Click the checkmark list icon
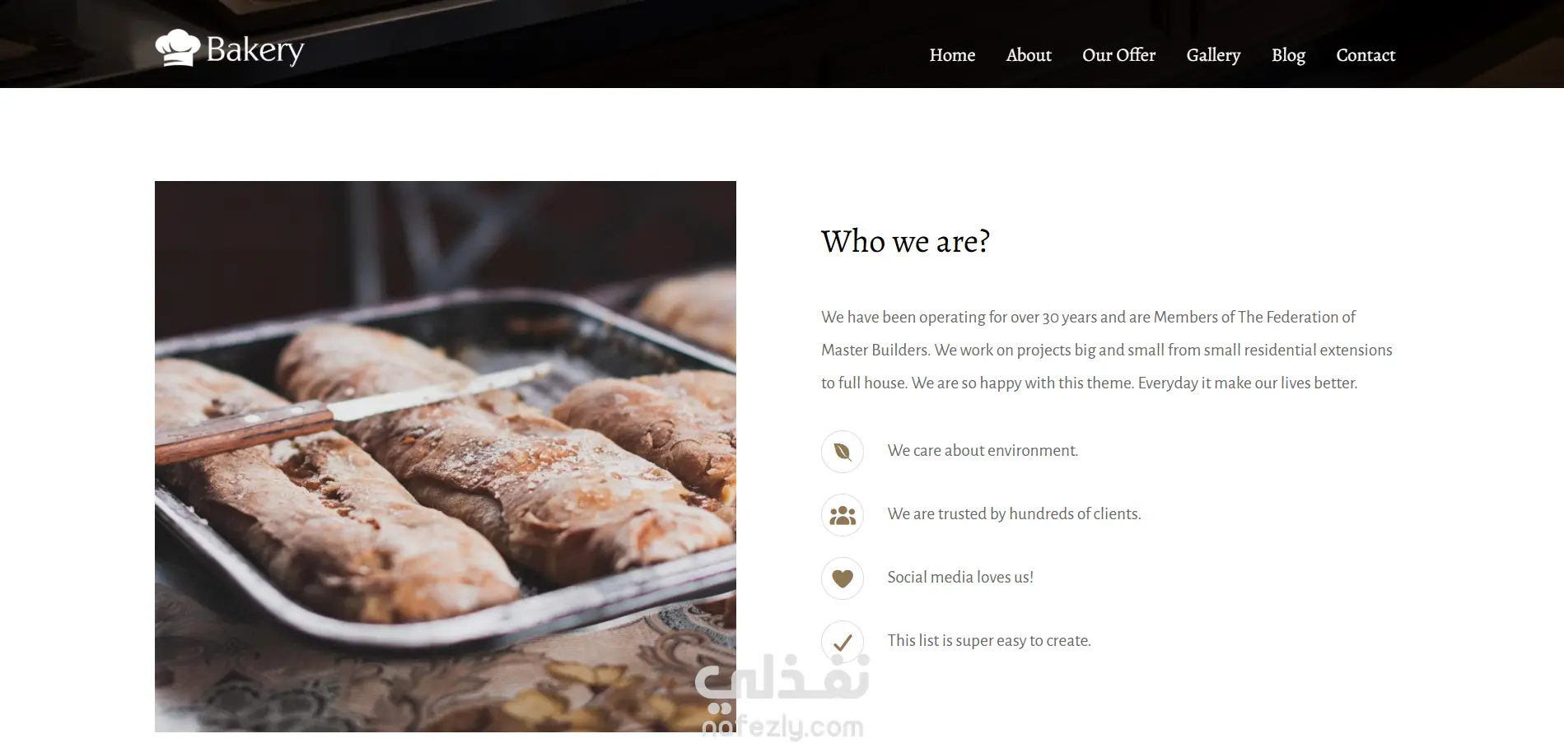 [x=842, y=642]
